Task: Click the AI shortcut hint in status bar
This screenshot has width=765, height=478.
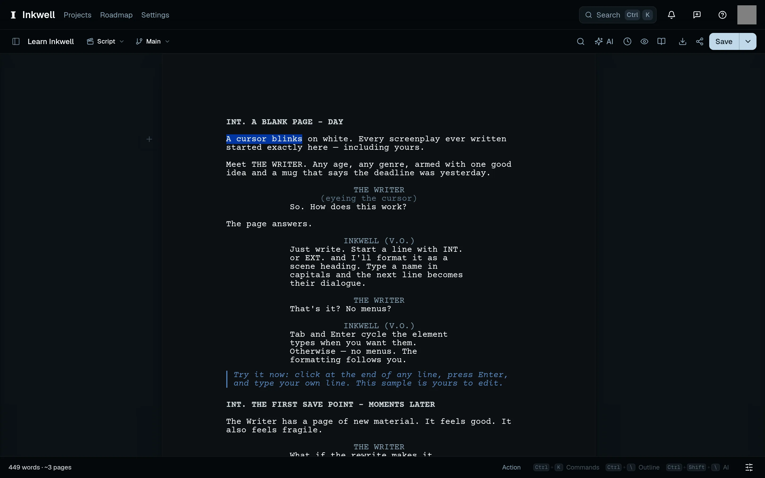Action: click(x=698, y=467)
